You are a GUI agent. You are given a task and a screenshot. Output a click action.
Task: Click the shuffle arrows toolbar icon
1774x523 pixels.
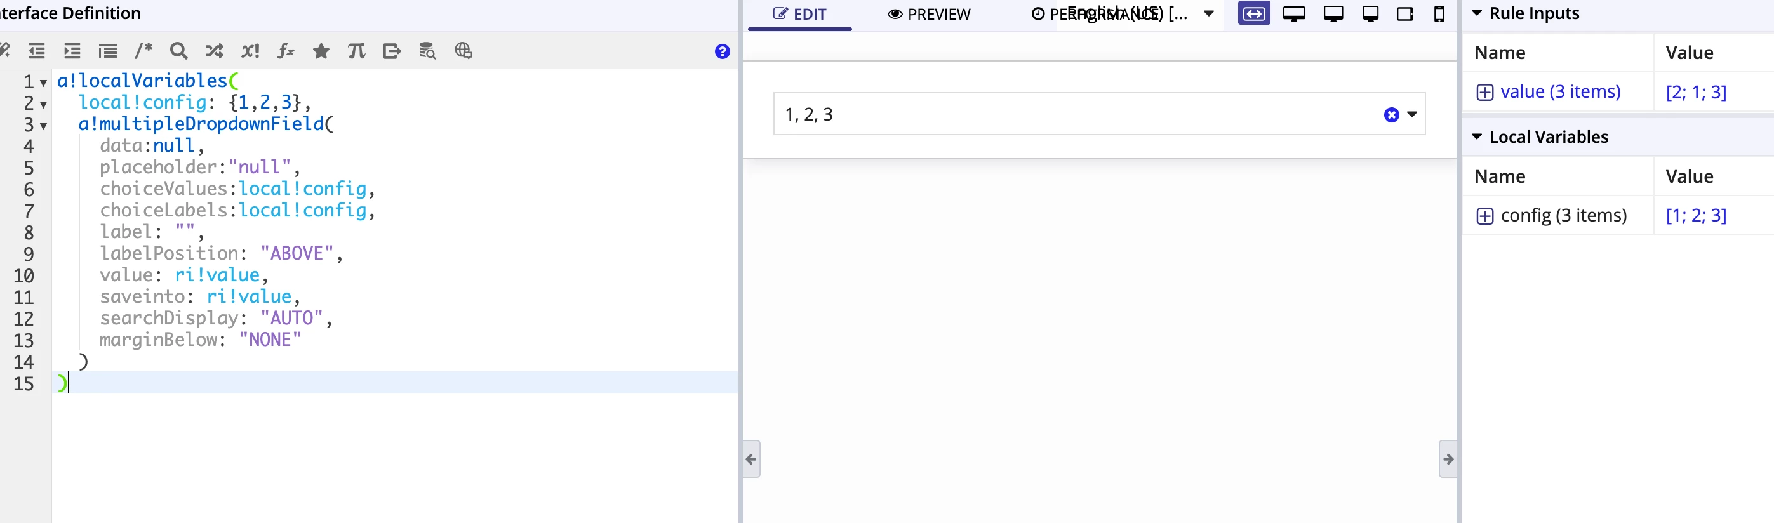click(x=214, y=51)
